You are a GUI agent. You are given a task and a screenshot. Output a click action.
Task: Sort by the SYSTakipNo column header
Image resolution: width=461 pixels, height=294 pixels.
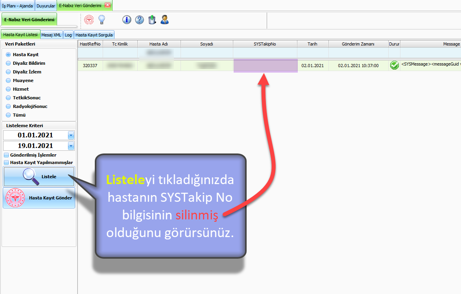pyautogui.click(x=265, y=44)
